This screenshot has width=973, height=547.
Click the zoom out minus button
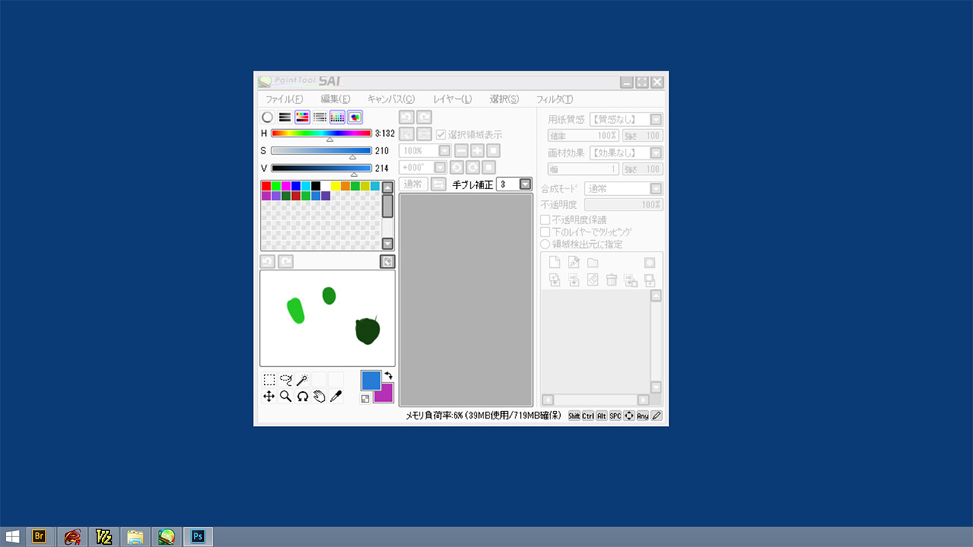pyautogui.click(x=461, y=150)
